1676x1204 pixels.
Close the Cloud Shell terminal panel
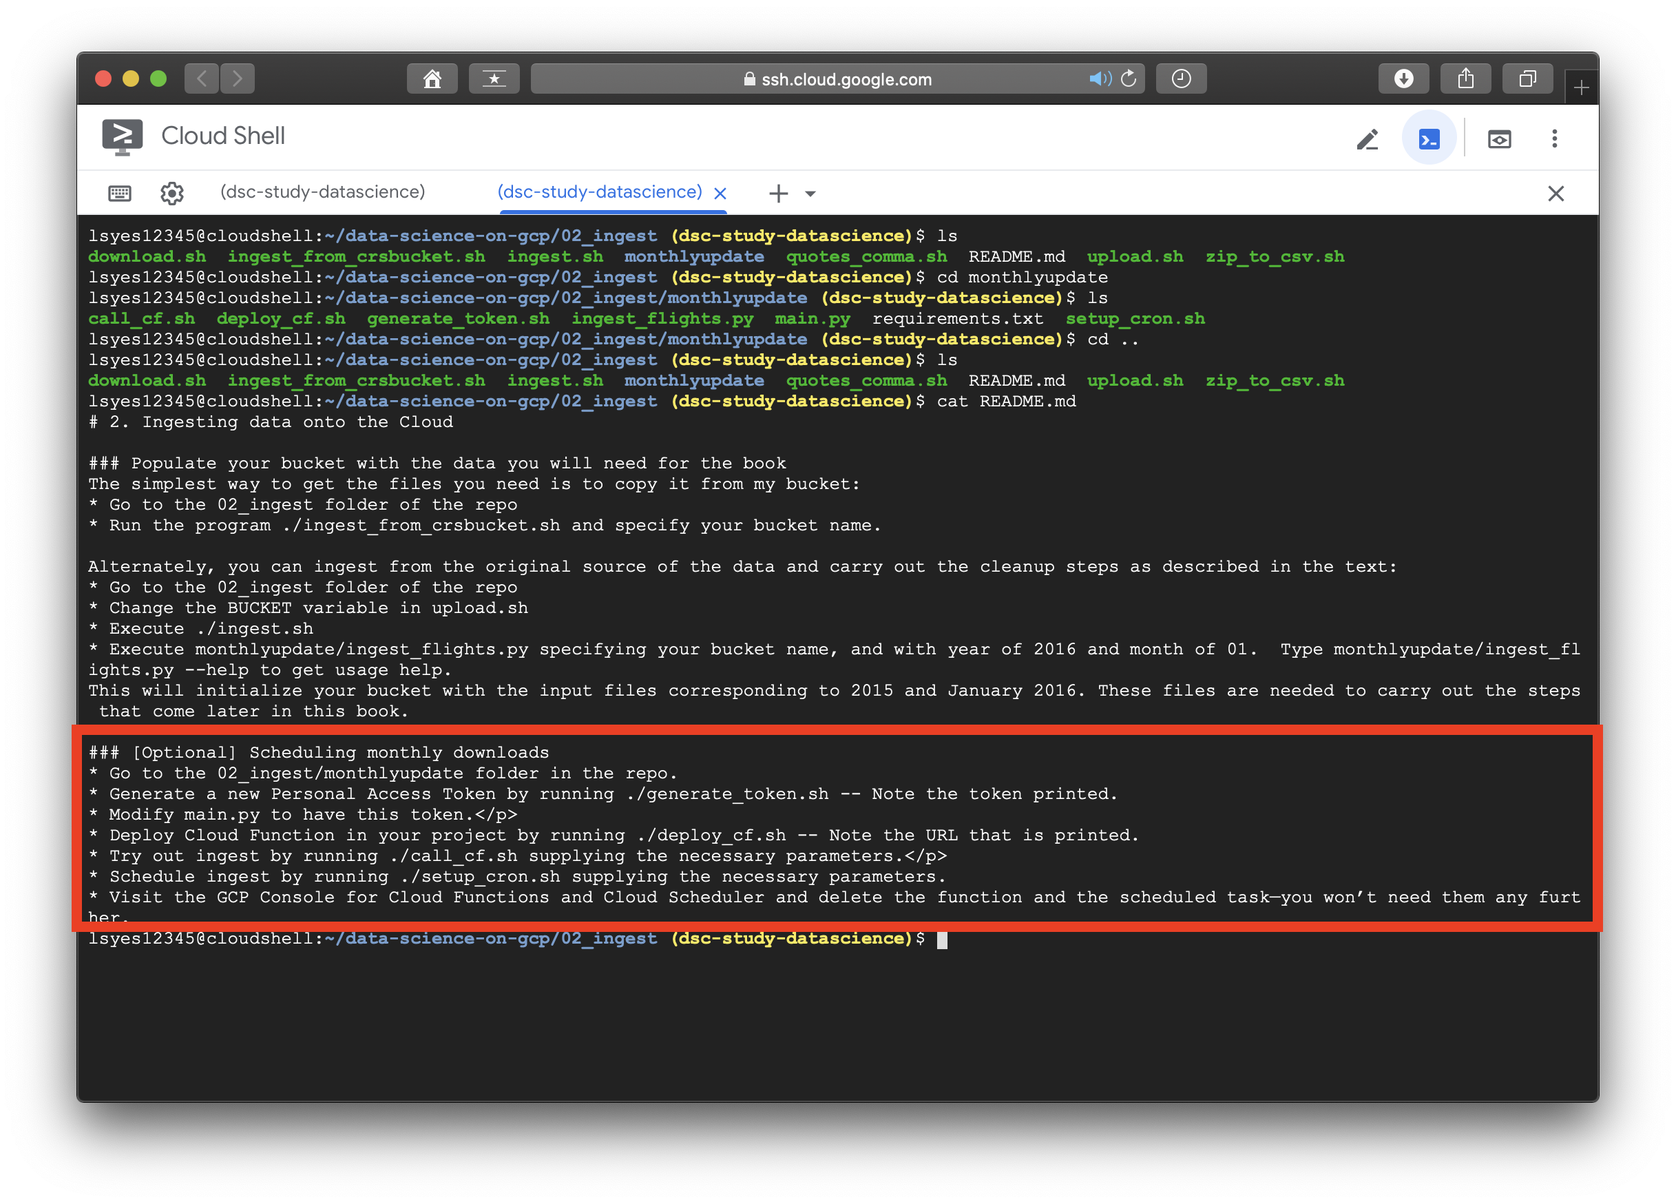tap(1555, 194)
